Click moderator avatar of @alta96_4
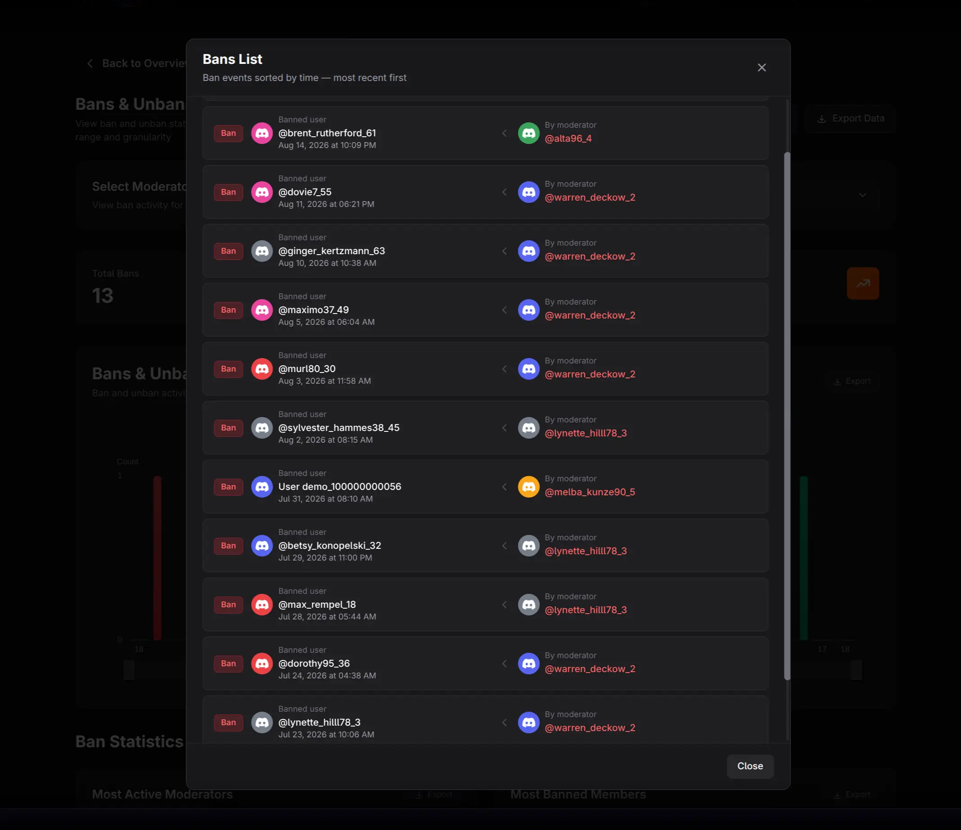 [529, 133]
